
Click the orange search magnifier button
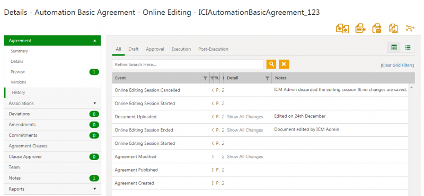(x=271, y=64)
